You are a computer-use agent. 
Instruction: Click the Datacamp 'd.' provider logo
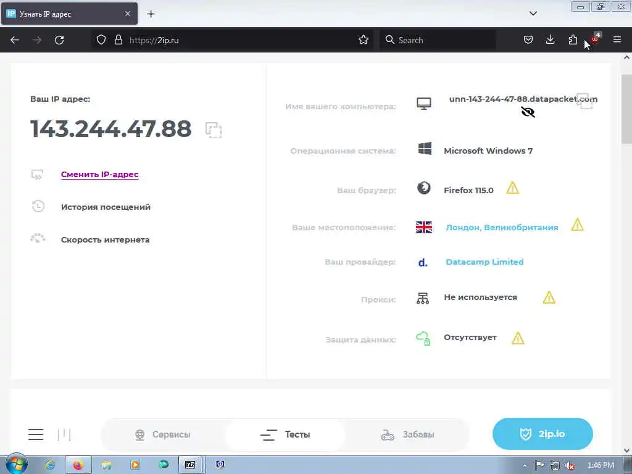pos(423,263)
